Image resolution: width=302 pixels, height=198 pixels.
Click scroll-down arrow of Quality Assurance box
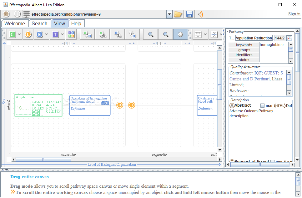click(289, 93)
